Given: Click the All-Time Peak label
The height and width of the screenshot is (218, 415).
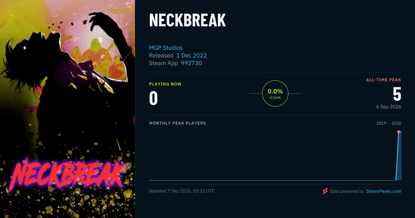Looking at the screenshot, I should click(384, 80).
